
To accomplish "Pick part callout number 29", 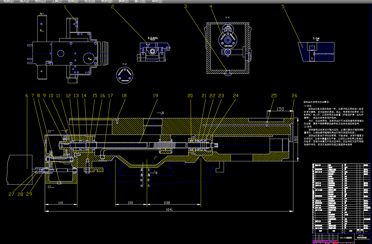I will (x=29, y=194).
